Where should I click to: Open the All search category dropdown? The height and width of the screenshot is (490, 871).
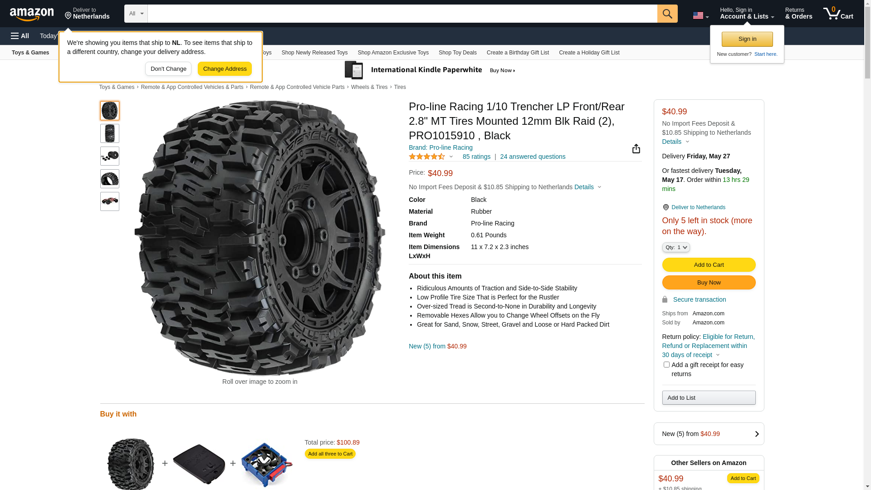pyautogui.click(x=136, y=14)
